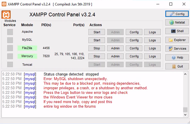Click 'improper privileges, a crash' log line
The image size is (190, 124).
point(96,88)
